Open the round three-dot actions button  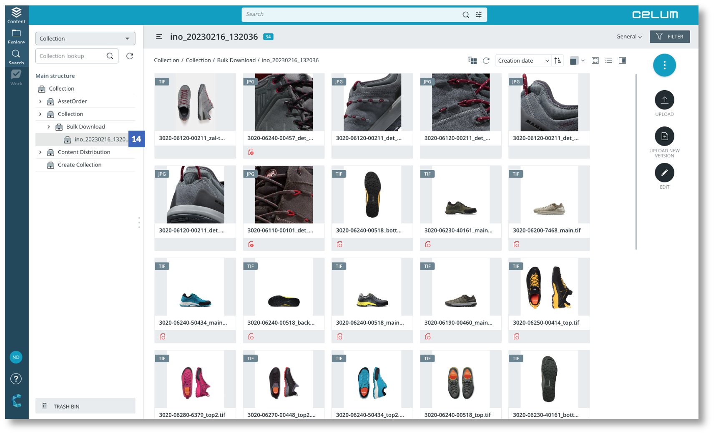point(664,65)
